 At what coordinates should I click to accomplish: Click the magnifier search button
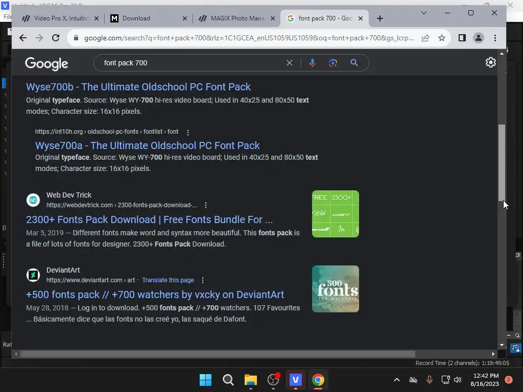[354, 63]
